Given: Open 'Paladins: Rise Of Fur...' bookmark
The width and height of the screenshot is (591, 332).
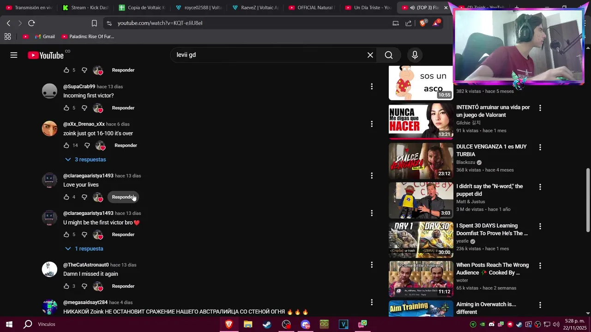Looking at the screenshot, I should [88, 36].
